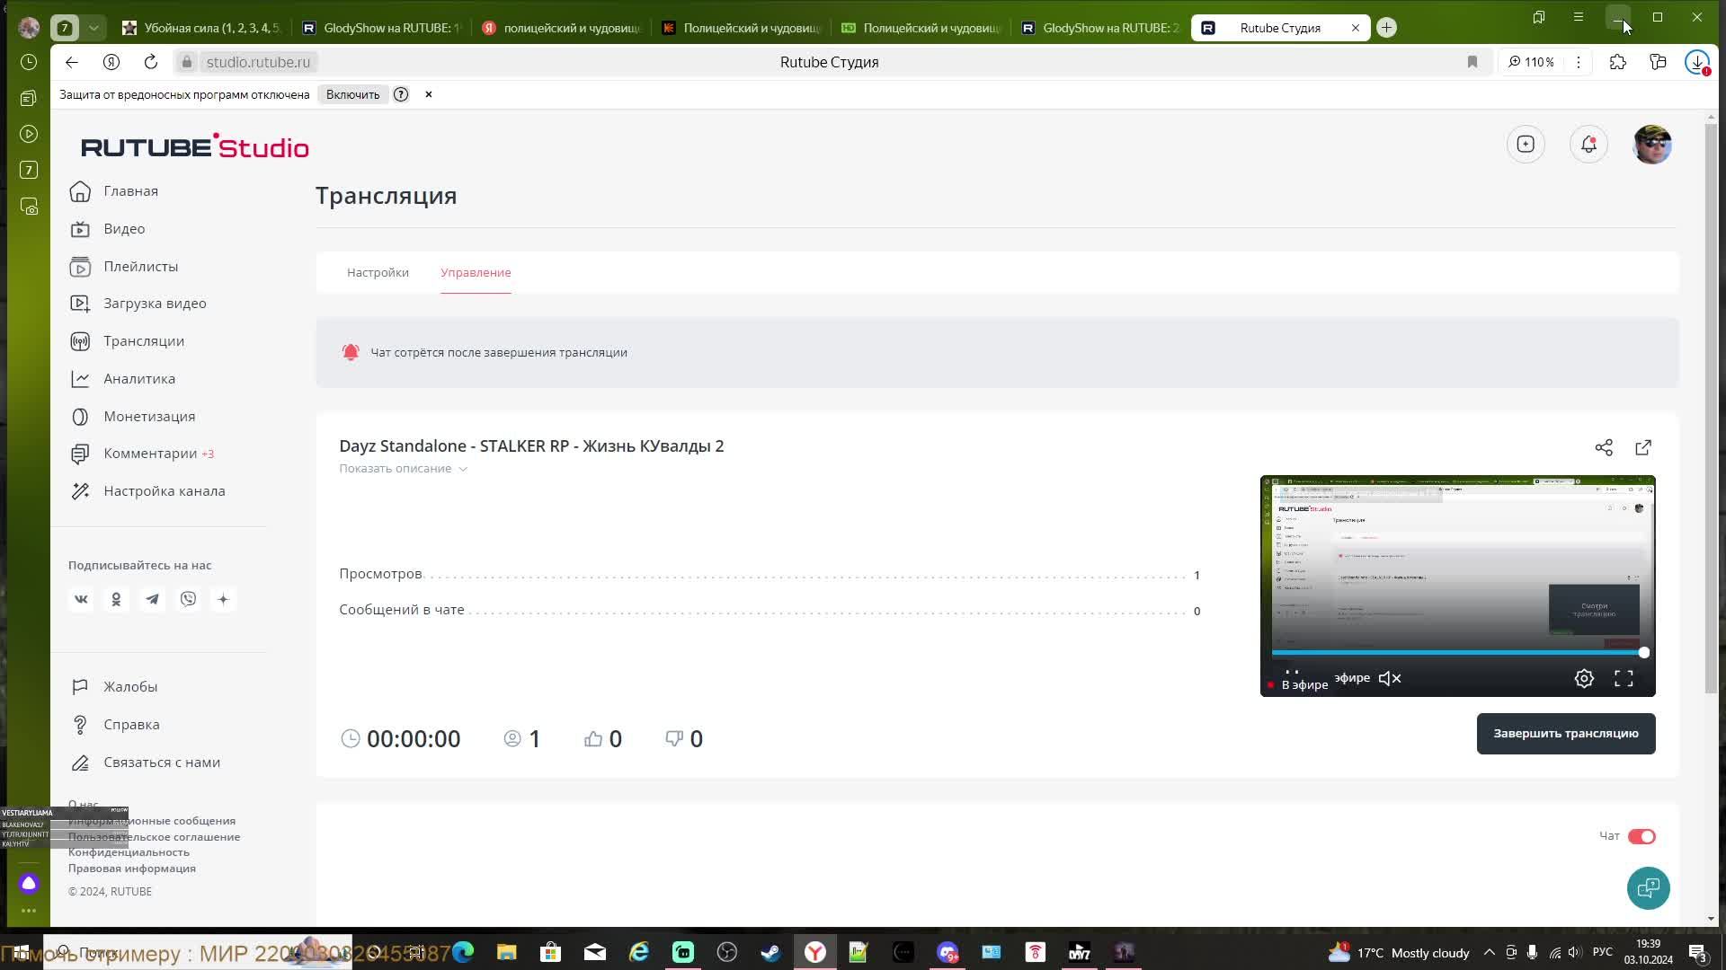
Task: Open browser downloads icon
Action: (1697, 62)
